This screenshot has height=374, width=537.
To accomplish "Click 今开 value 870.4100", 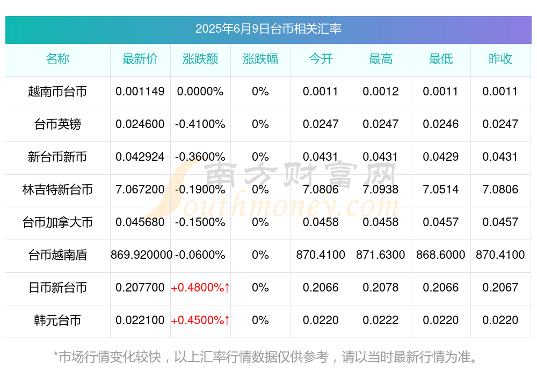I will [321, 255].
